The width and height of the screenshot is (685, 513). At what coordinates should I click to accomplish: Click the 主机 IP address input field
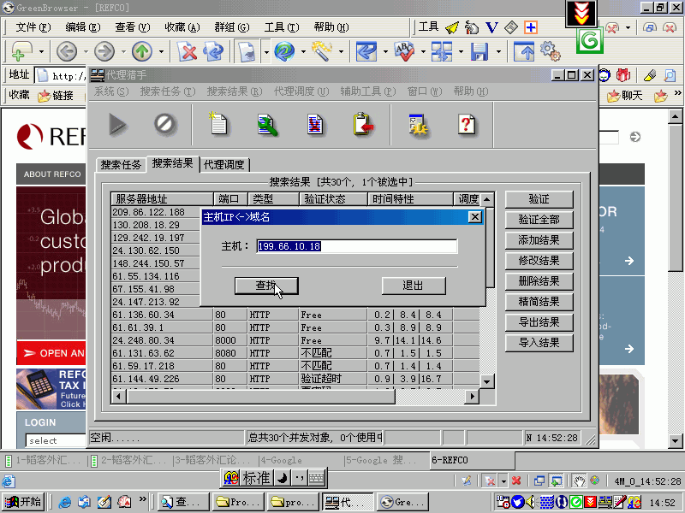coord(356,246)
